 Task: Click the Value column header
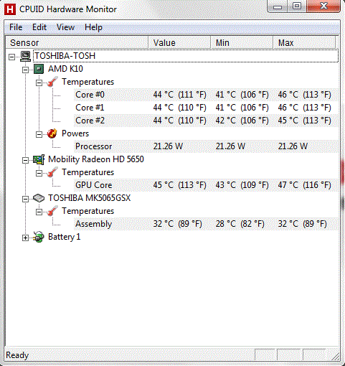coord(179,43)
